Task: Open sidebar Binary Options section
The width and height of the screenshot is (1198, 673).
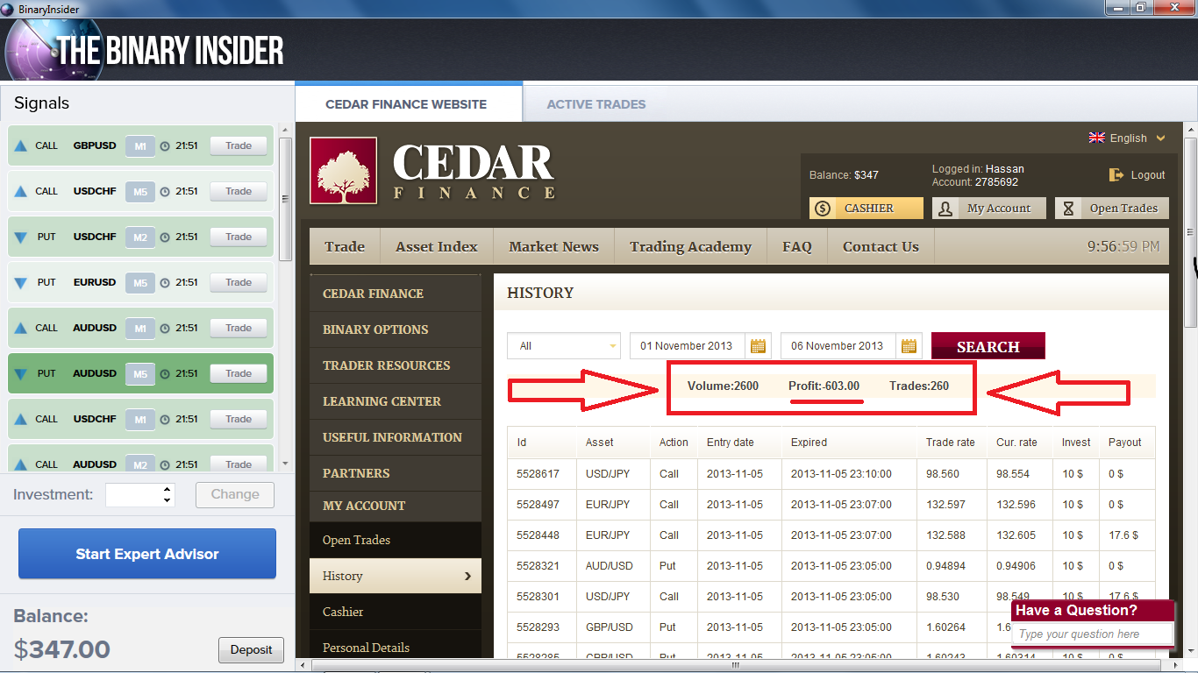Action: coord(396,329)
